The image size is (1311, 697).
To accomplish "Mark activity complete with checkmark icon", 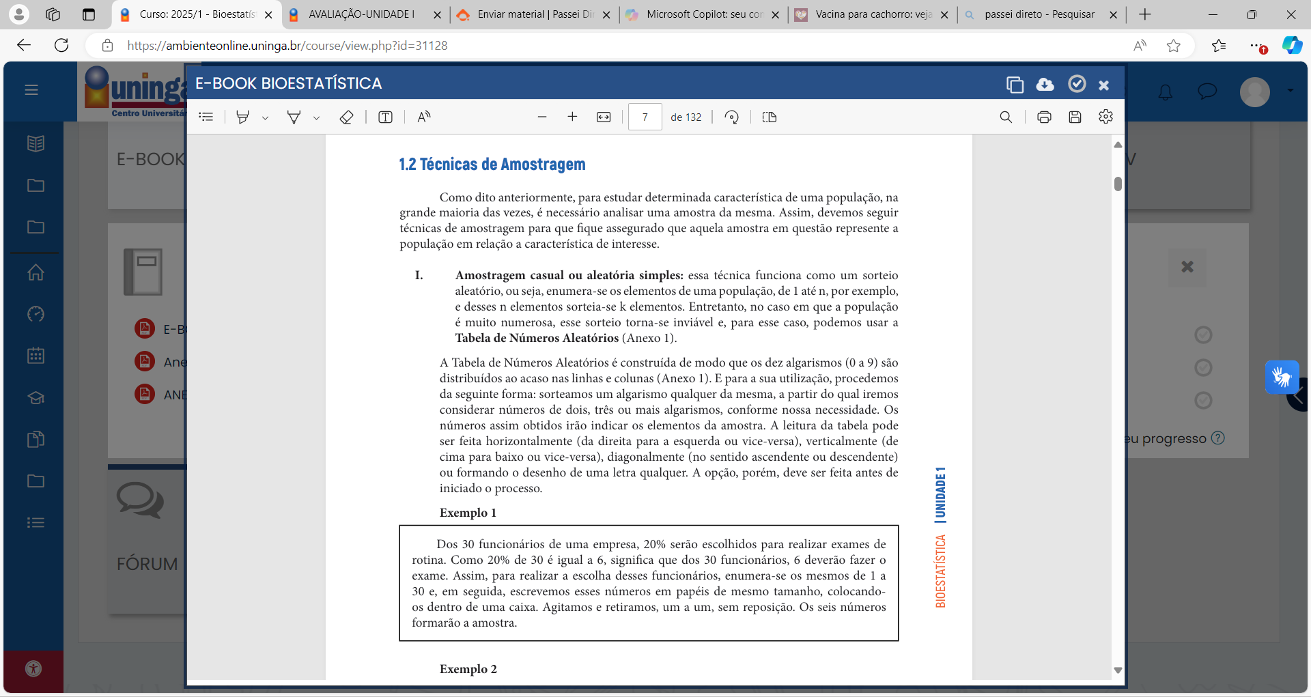I will 1077,84.
